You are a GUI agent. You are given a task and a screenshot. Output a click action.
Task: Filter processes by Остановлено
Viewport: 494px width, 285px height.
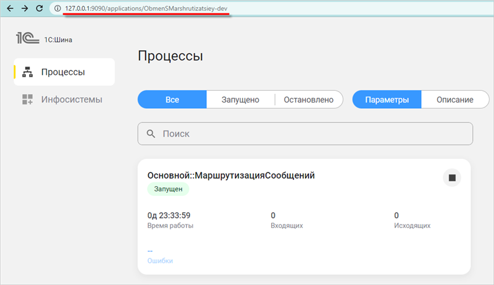[309, 100]
